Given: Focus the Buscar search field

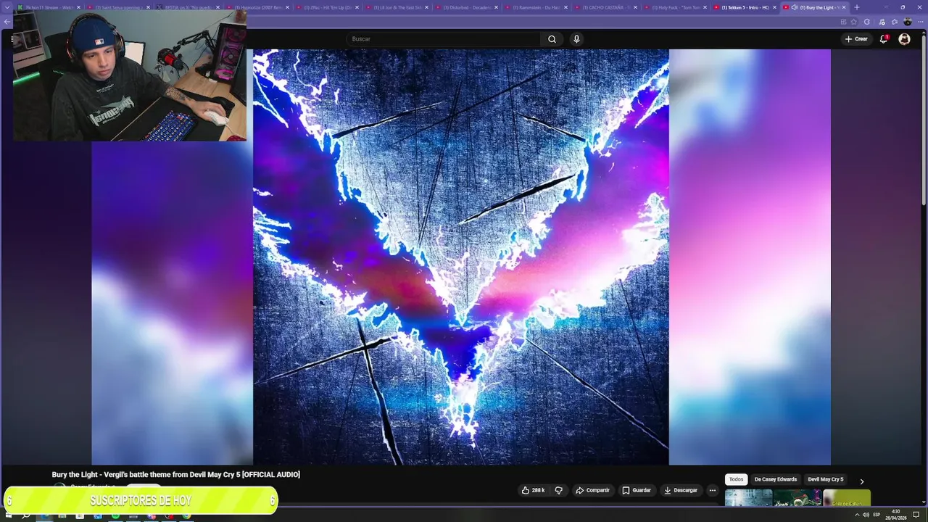Looking at the screenshot, I should (443, 39).
